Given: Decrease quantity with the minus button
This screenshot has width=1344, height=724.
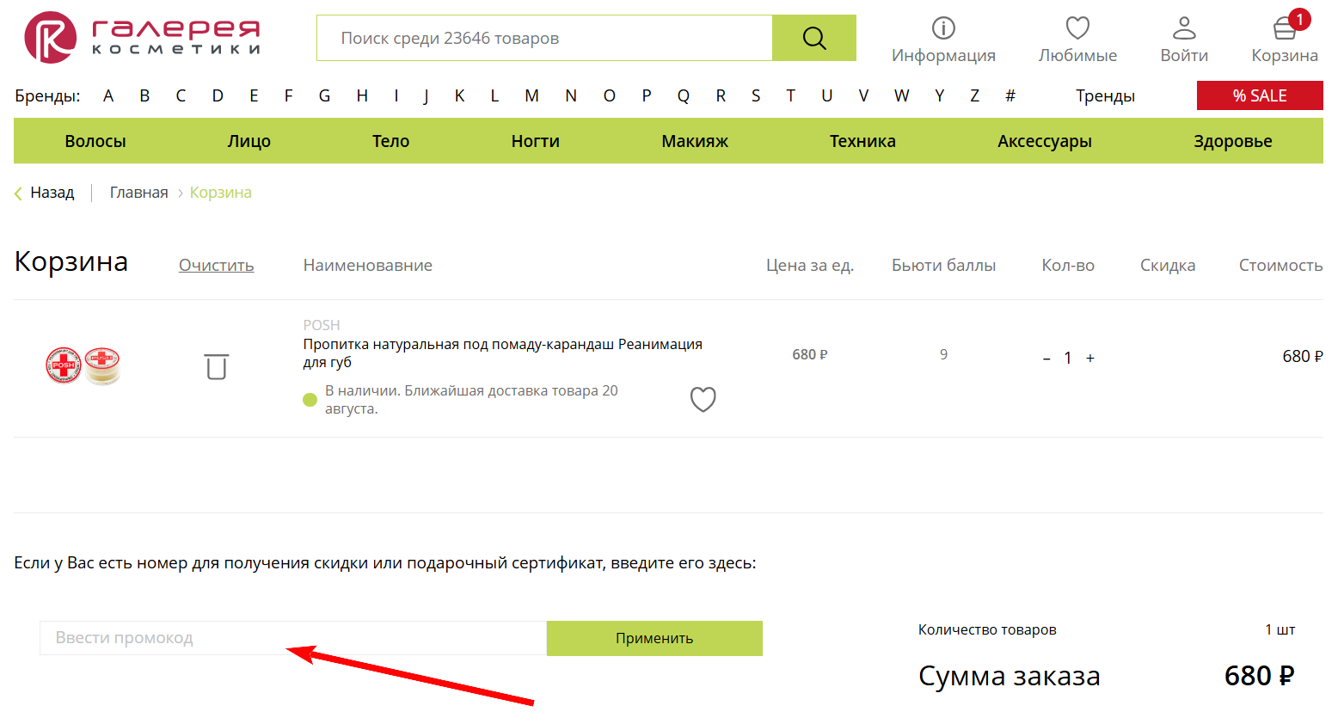Looking at the screenshot, I should coord(1046,359).
